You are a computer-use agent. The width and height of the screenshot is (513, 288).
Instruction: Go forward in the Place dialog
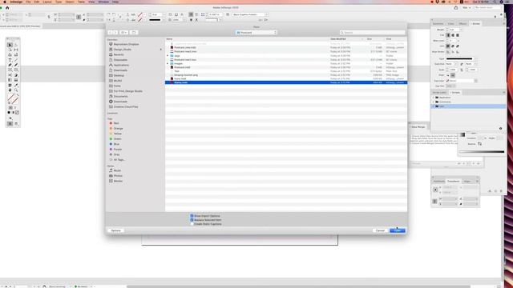tap(115, 32)
